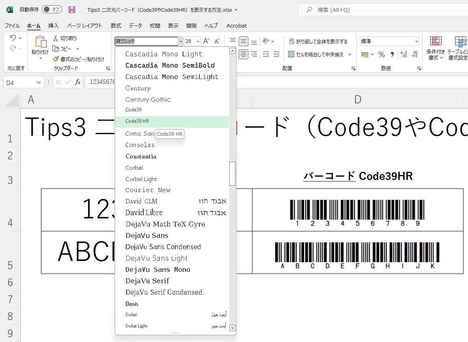Click the save floppy disk icon

click(x=72, y=10)
